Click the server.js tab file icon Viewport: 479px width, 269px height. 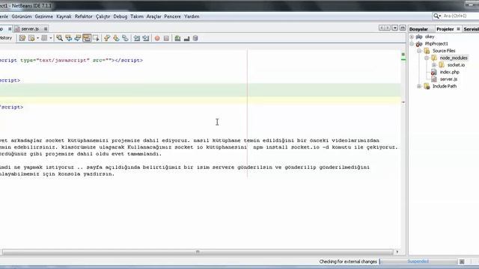click(17, 29)
